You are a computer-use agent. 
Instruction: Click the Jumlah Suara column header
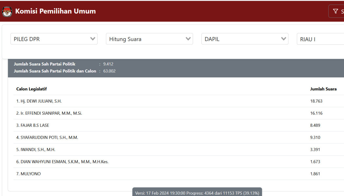point(323,89)
